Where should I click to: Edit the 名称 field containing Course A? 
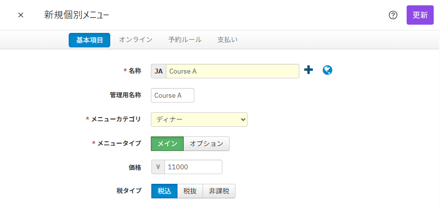[x=233, y=71]
